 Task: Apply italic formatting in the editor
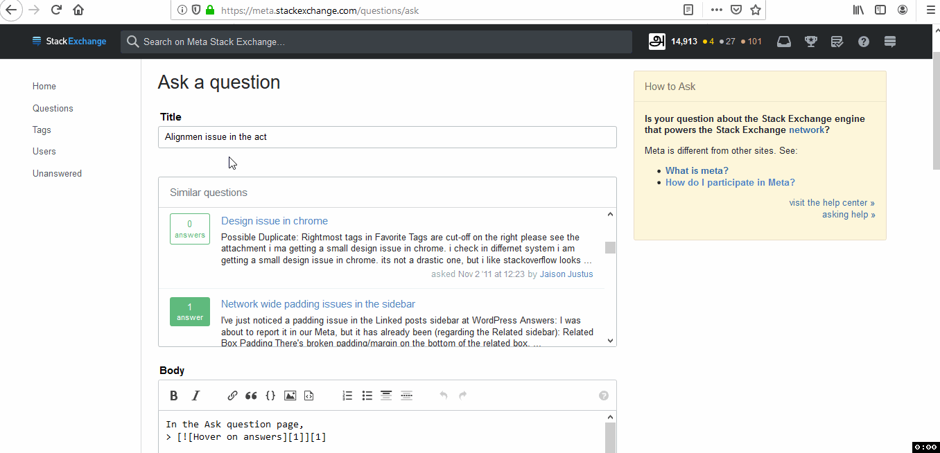(x=196, y=395)
